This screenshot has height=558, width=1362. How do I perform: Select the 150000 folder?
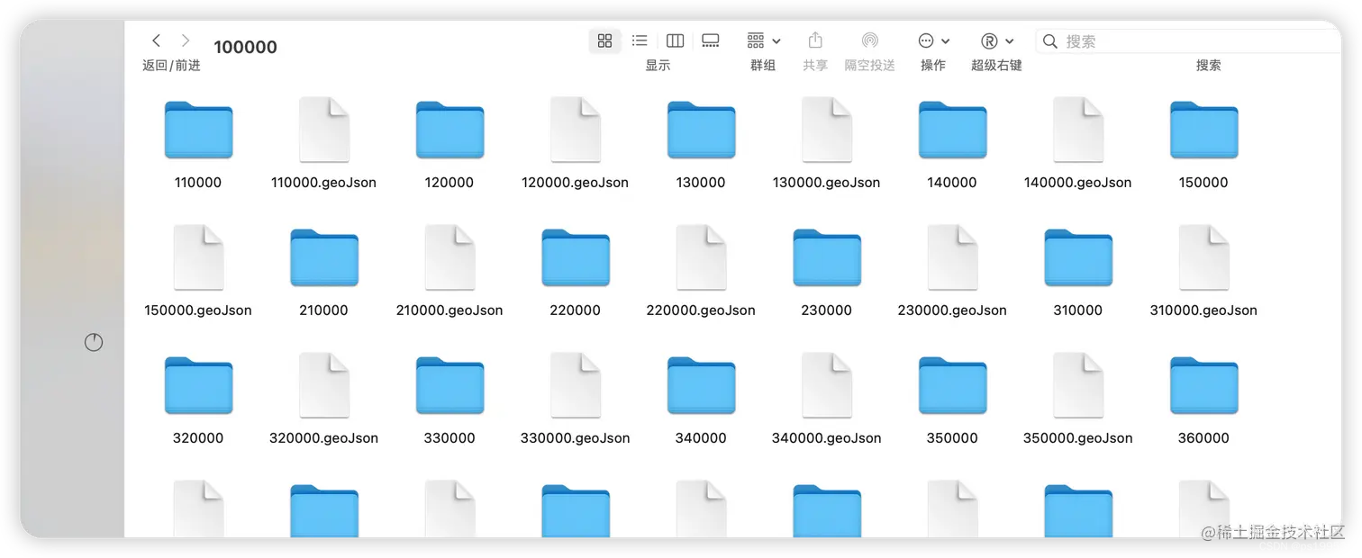pyautogui.click(x=1203, y=131)
